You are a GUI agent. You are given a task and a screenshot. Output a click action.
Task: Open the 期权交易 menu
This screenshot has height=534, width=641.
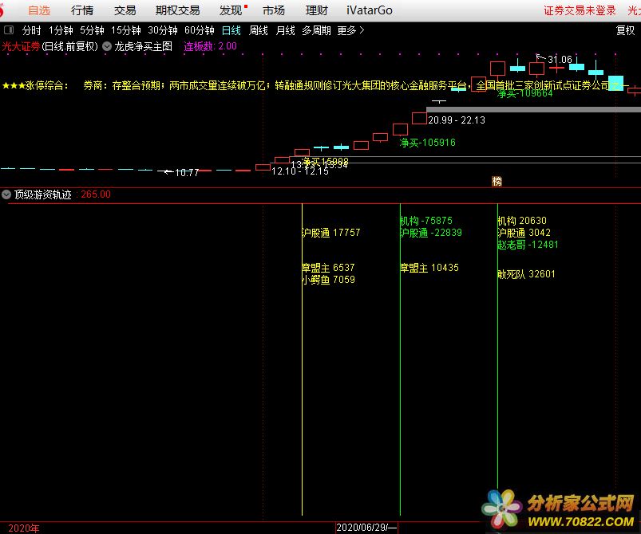point(177,10)
